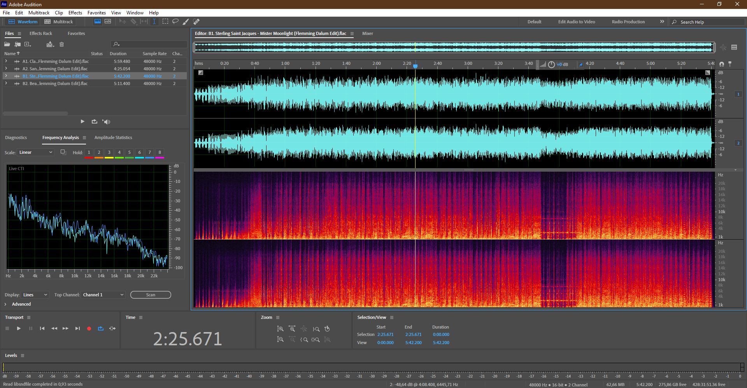Click the red Record button
This screenshot has width=747, height=388.
(x=89, y=329)
